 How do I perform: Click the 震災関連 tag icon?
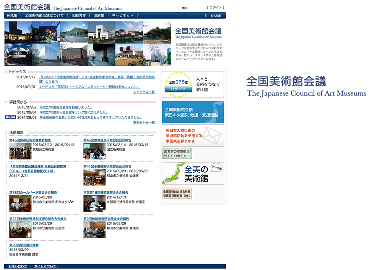pos(10,117)
